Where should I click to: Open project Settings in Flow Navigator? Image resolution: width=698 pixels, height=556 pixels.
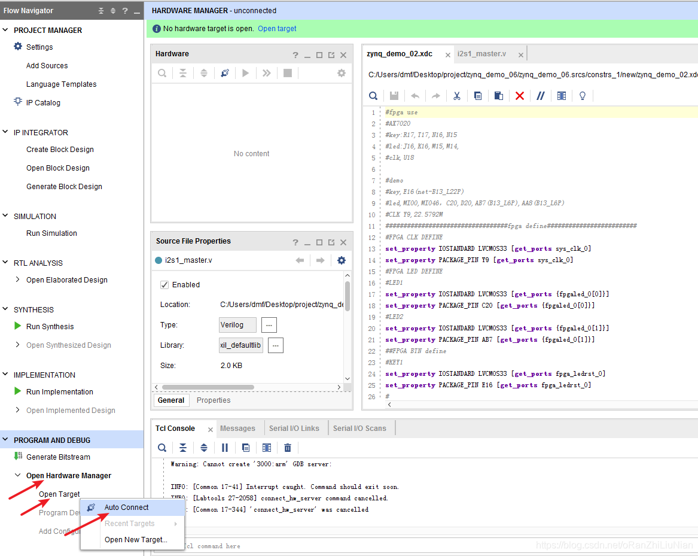[x=39, y=47]
